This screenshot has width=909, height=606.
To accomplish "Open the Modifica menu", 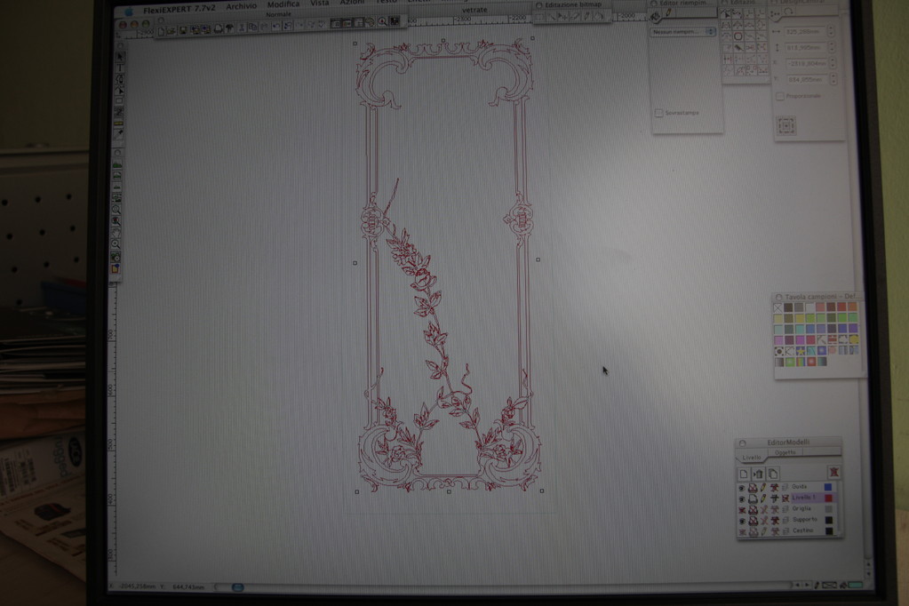I will click(283, 4).
